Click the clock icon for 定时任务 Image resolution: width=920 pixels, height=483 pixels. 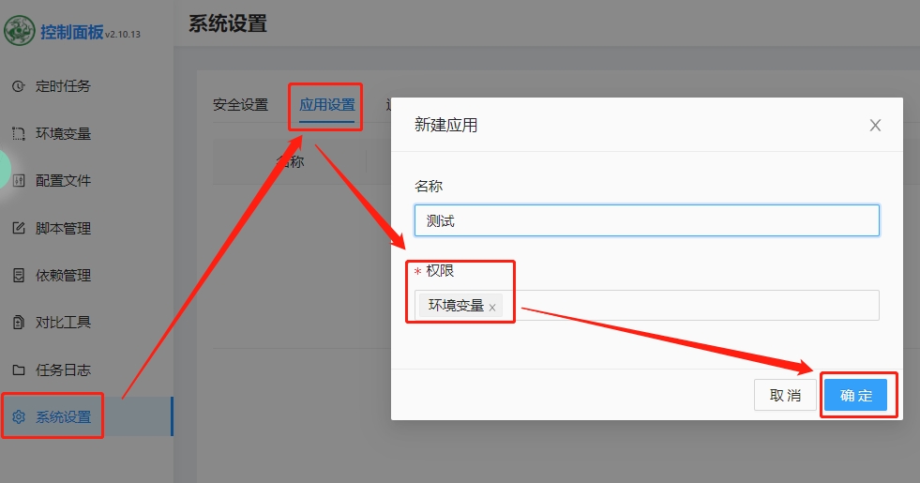[18, 86]
